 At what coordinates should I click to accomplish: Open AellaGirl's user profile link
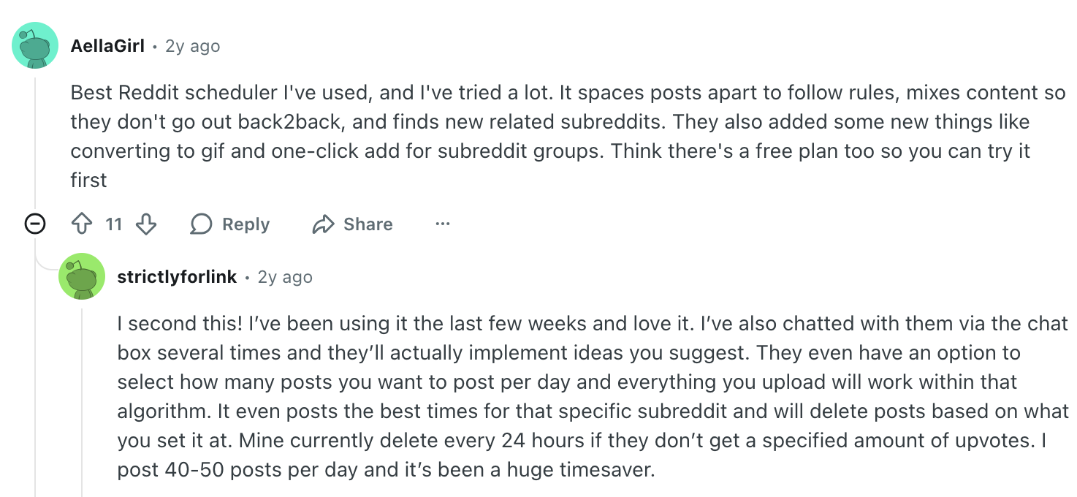click(x=107, y=46)
